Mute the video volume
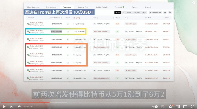 [x=19, y=107]
